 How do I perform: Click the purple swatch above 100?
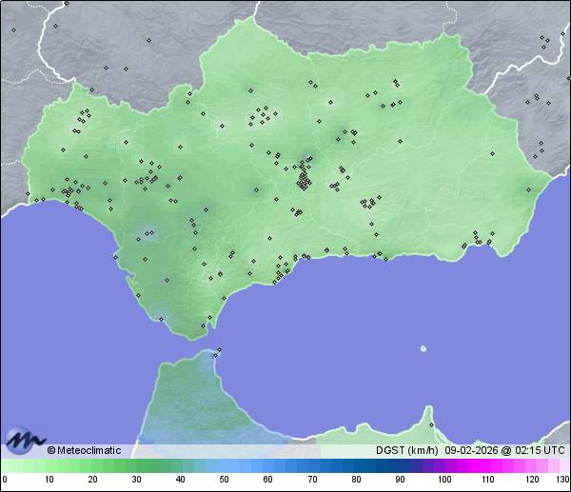click(x=443, y=465)
